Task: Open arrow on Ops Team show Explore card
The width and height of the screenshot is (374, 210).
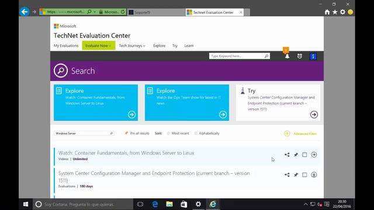Action: 223,114
